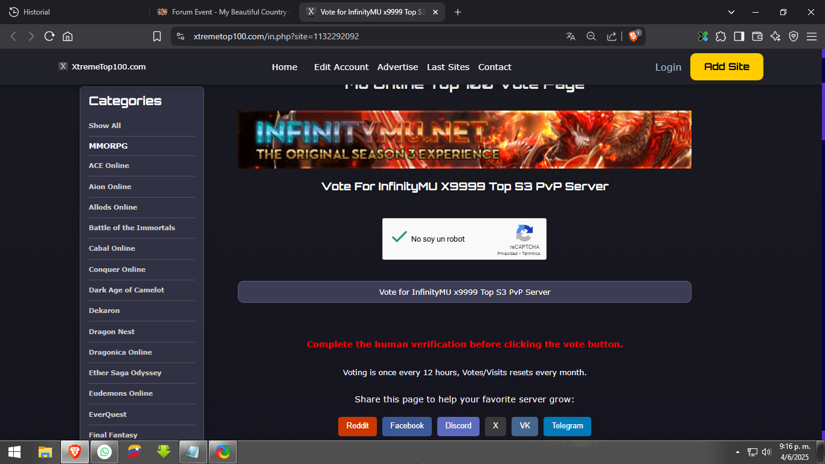The height and width of the screenshot is (464, 825).
Task: Toggle the browser sidebar panel
Action: click(739, 36)
